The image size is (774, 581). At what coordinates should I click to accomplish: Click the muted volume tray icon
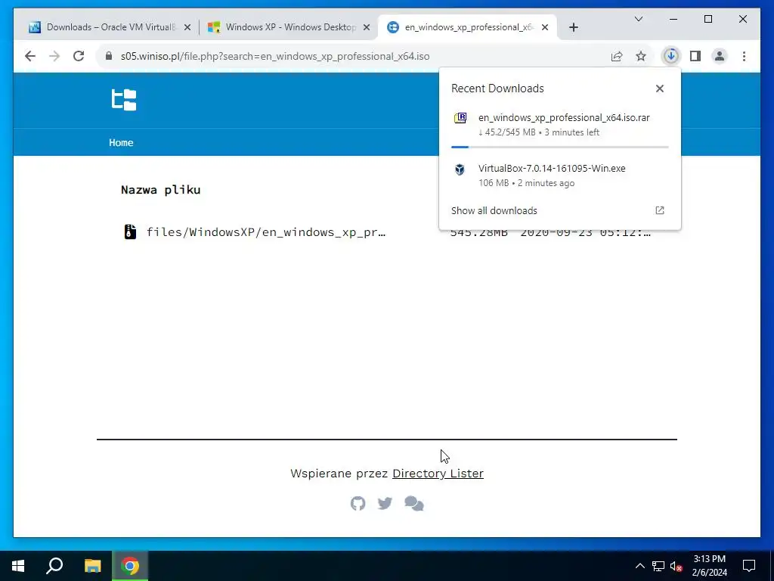(x=676, y=566)
